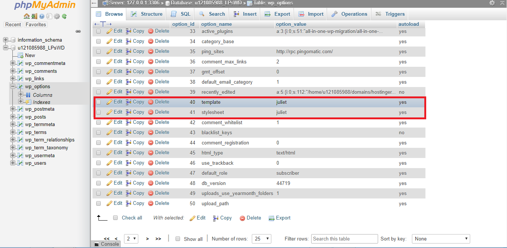Open phpMyAdmin documentation via question mark icon

[x=41, y=17]
